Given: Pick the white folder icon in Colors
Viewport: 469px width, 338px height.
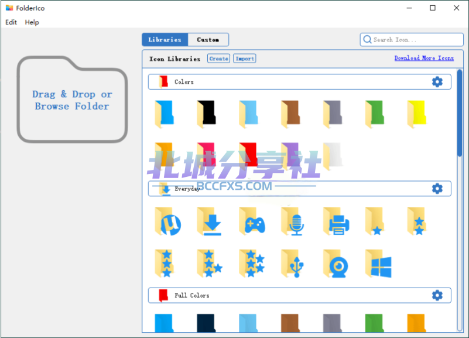Looking at the screenshot, I should [x=333, y=156].
